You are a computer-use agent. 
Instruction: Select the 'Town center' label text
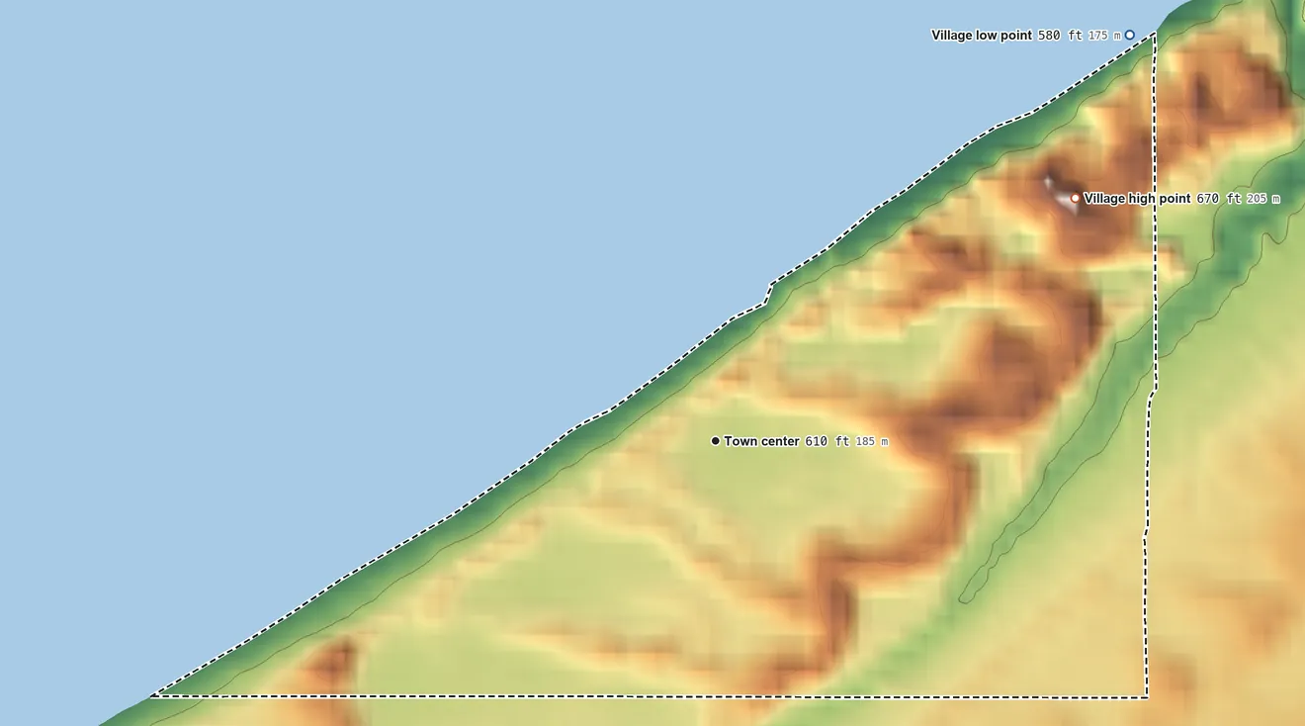(761, 441)
